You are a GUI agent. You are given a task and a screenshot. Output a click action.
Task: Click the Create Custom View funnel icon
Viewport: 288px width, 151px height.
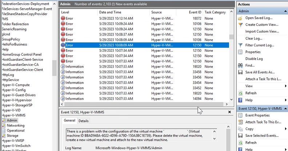[x=240, y=25]
